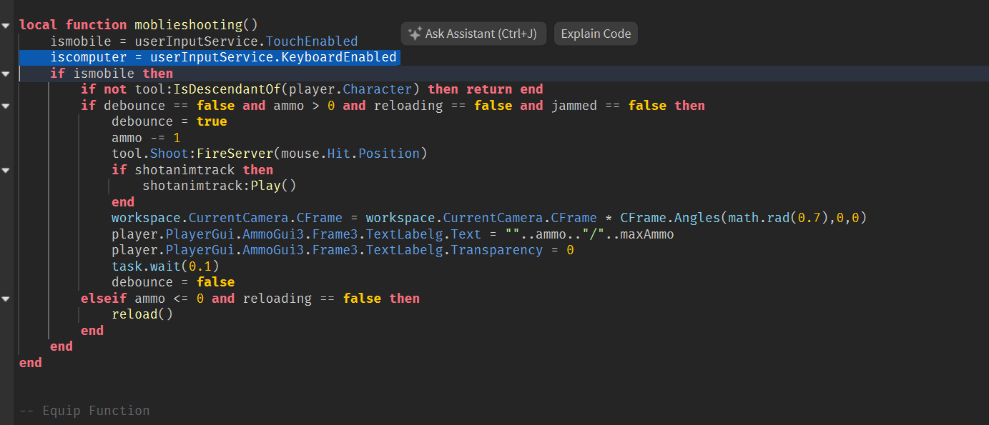Click the Explain Code button
This screenshot has width=989, height=425.
[x=596, y=34]
